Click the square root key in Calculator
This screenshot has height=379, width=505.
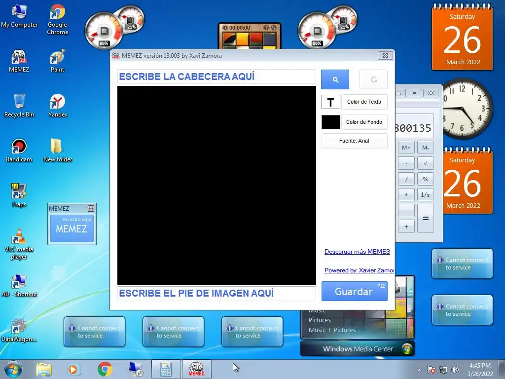point(426,163)
